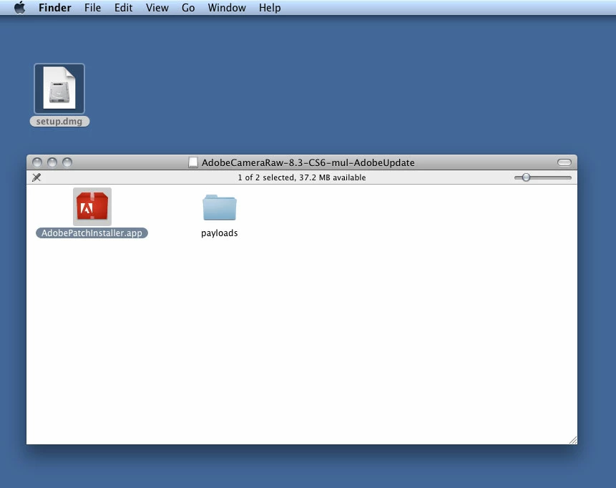
Task: Open the Help menu
Action: coord(270,7)
